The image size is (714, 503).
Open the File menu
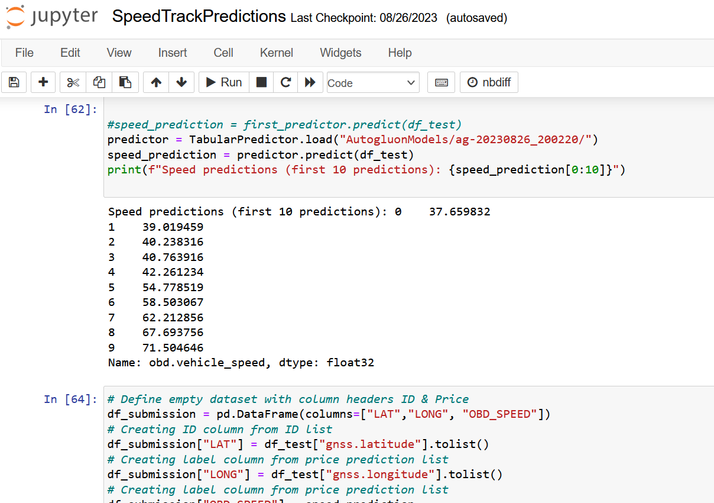(x=24, y=53)
